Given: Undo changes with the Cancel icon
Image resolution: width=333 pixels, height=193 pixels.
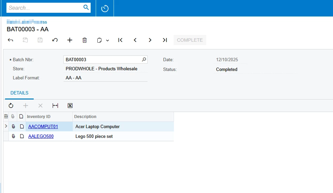Looking at the screenshot, I should click(x=55, y=40).
